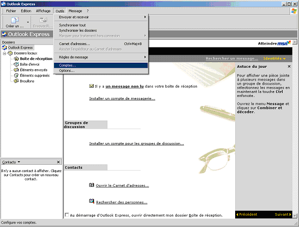Open the Contacts pane dropdown
Viewport: 299px width, 227px height.
click(19, 162)
